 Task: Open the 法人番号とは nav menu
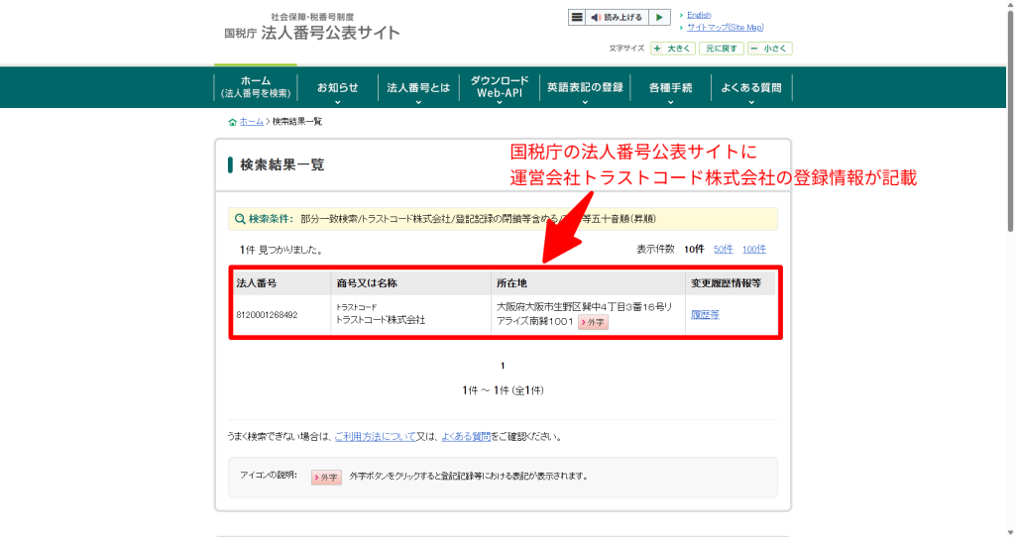coord(418,87)
